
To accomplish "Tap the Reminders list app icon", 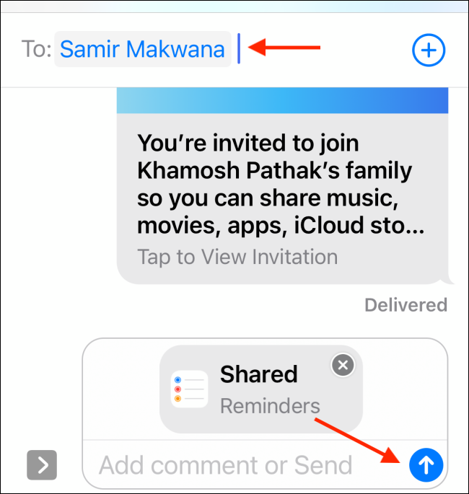I will pos(190,389).
